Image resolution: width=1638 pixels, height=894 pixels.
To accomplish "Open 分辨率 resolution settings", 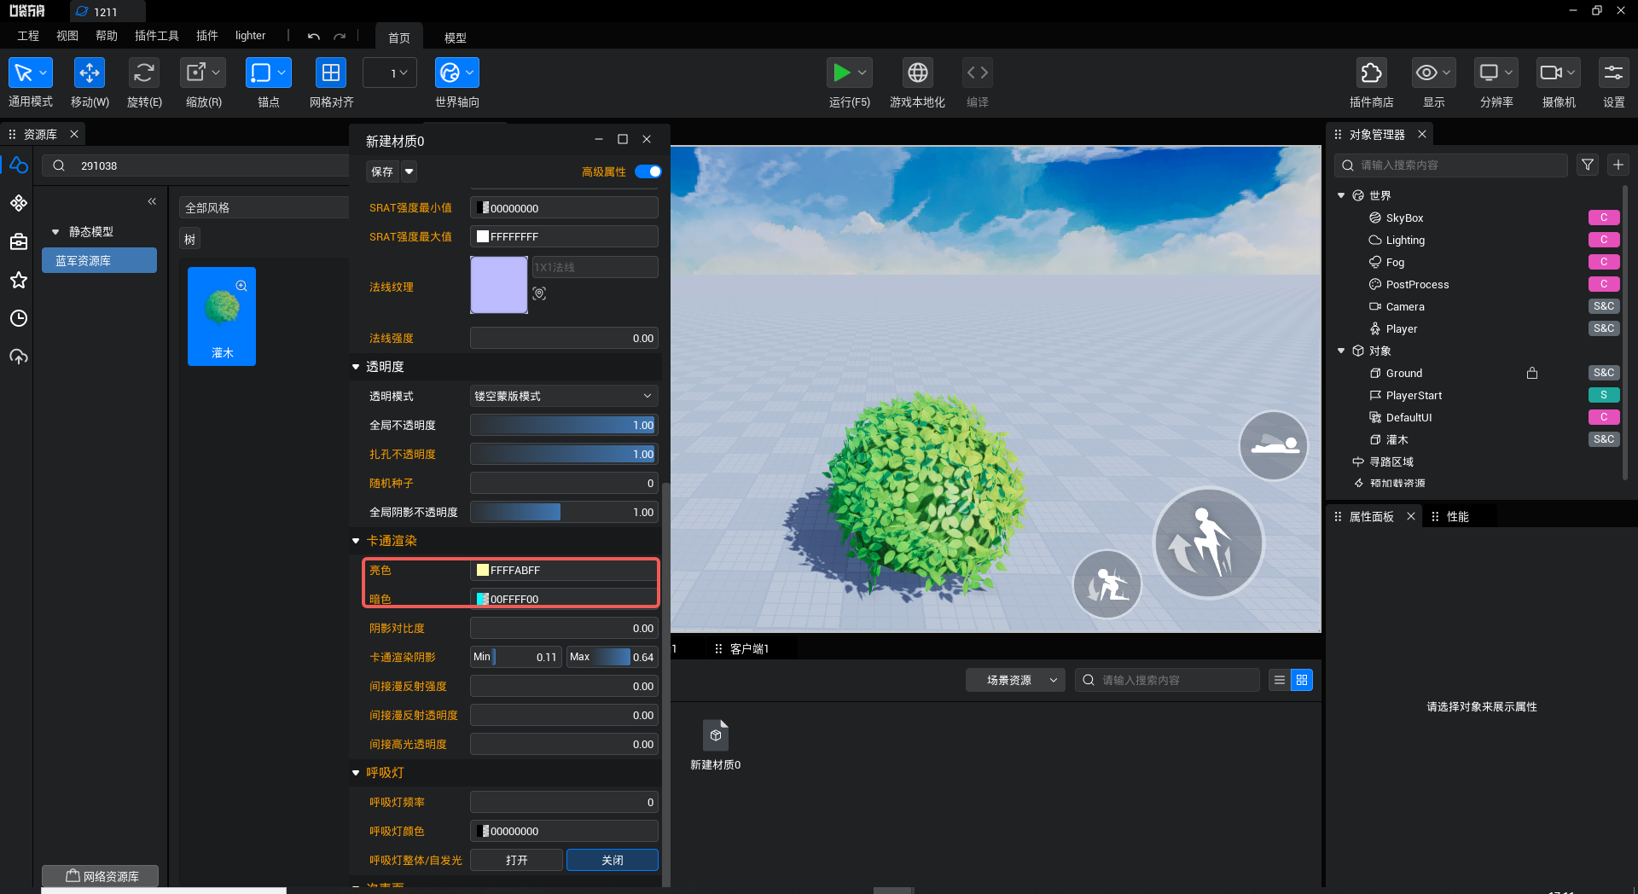I will point(1496,73).
